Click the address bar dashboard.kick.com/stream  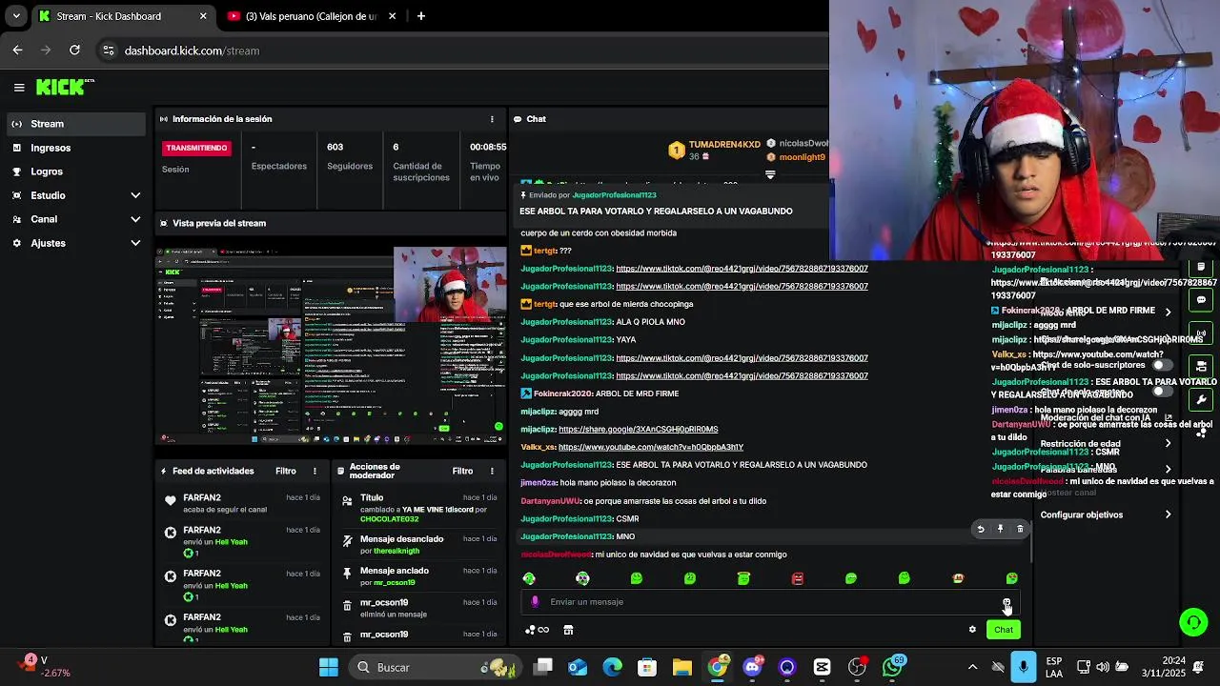coord(192,50)
